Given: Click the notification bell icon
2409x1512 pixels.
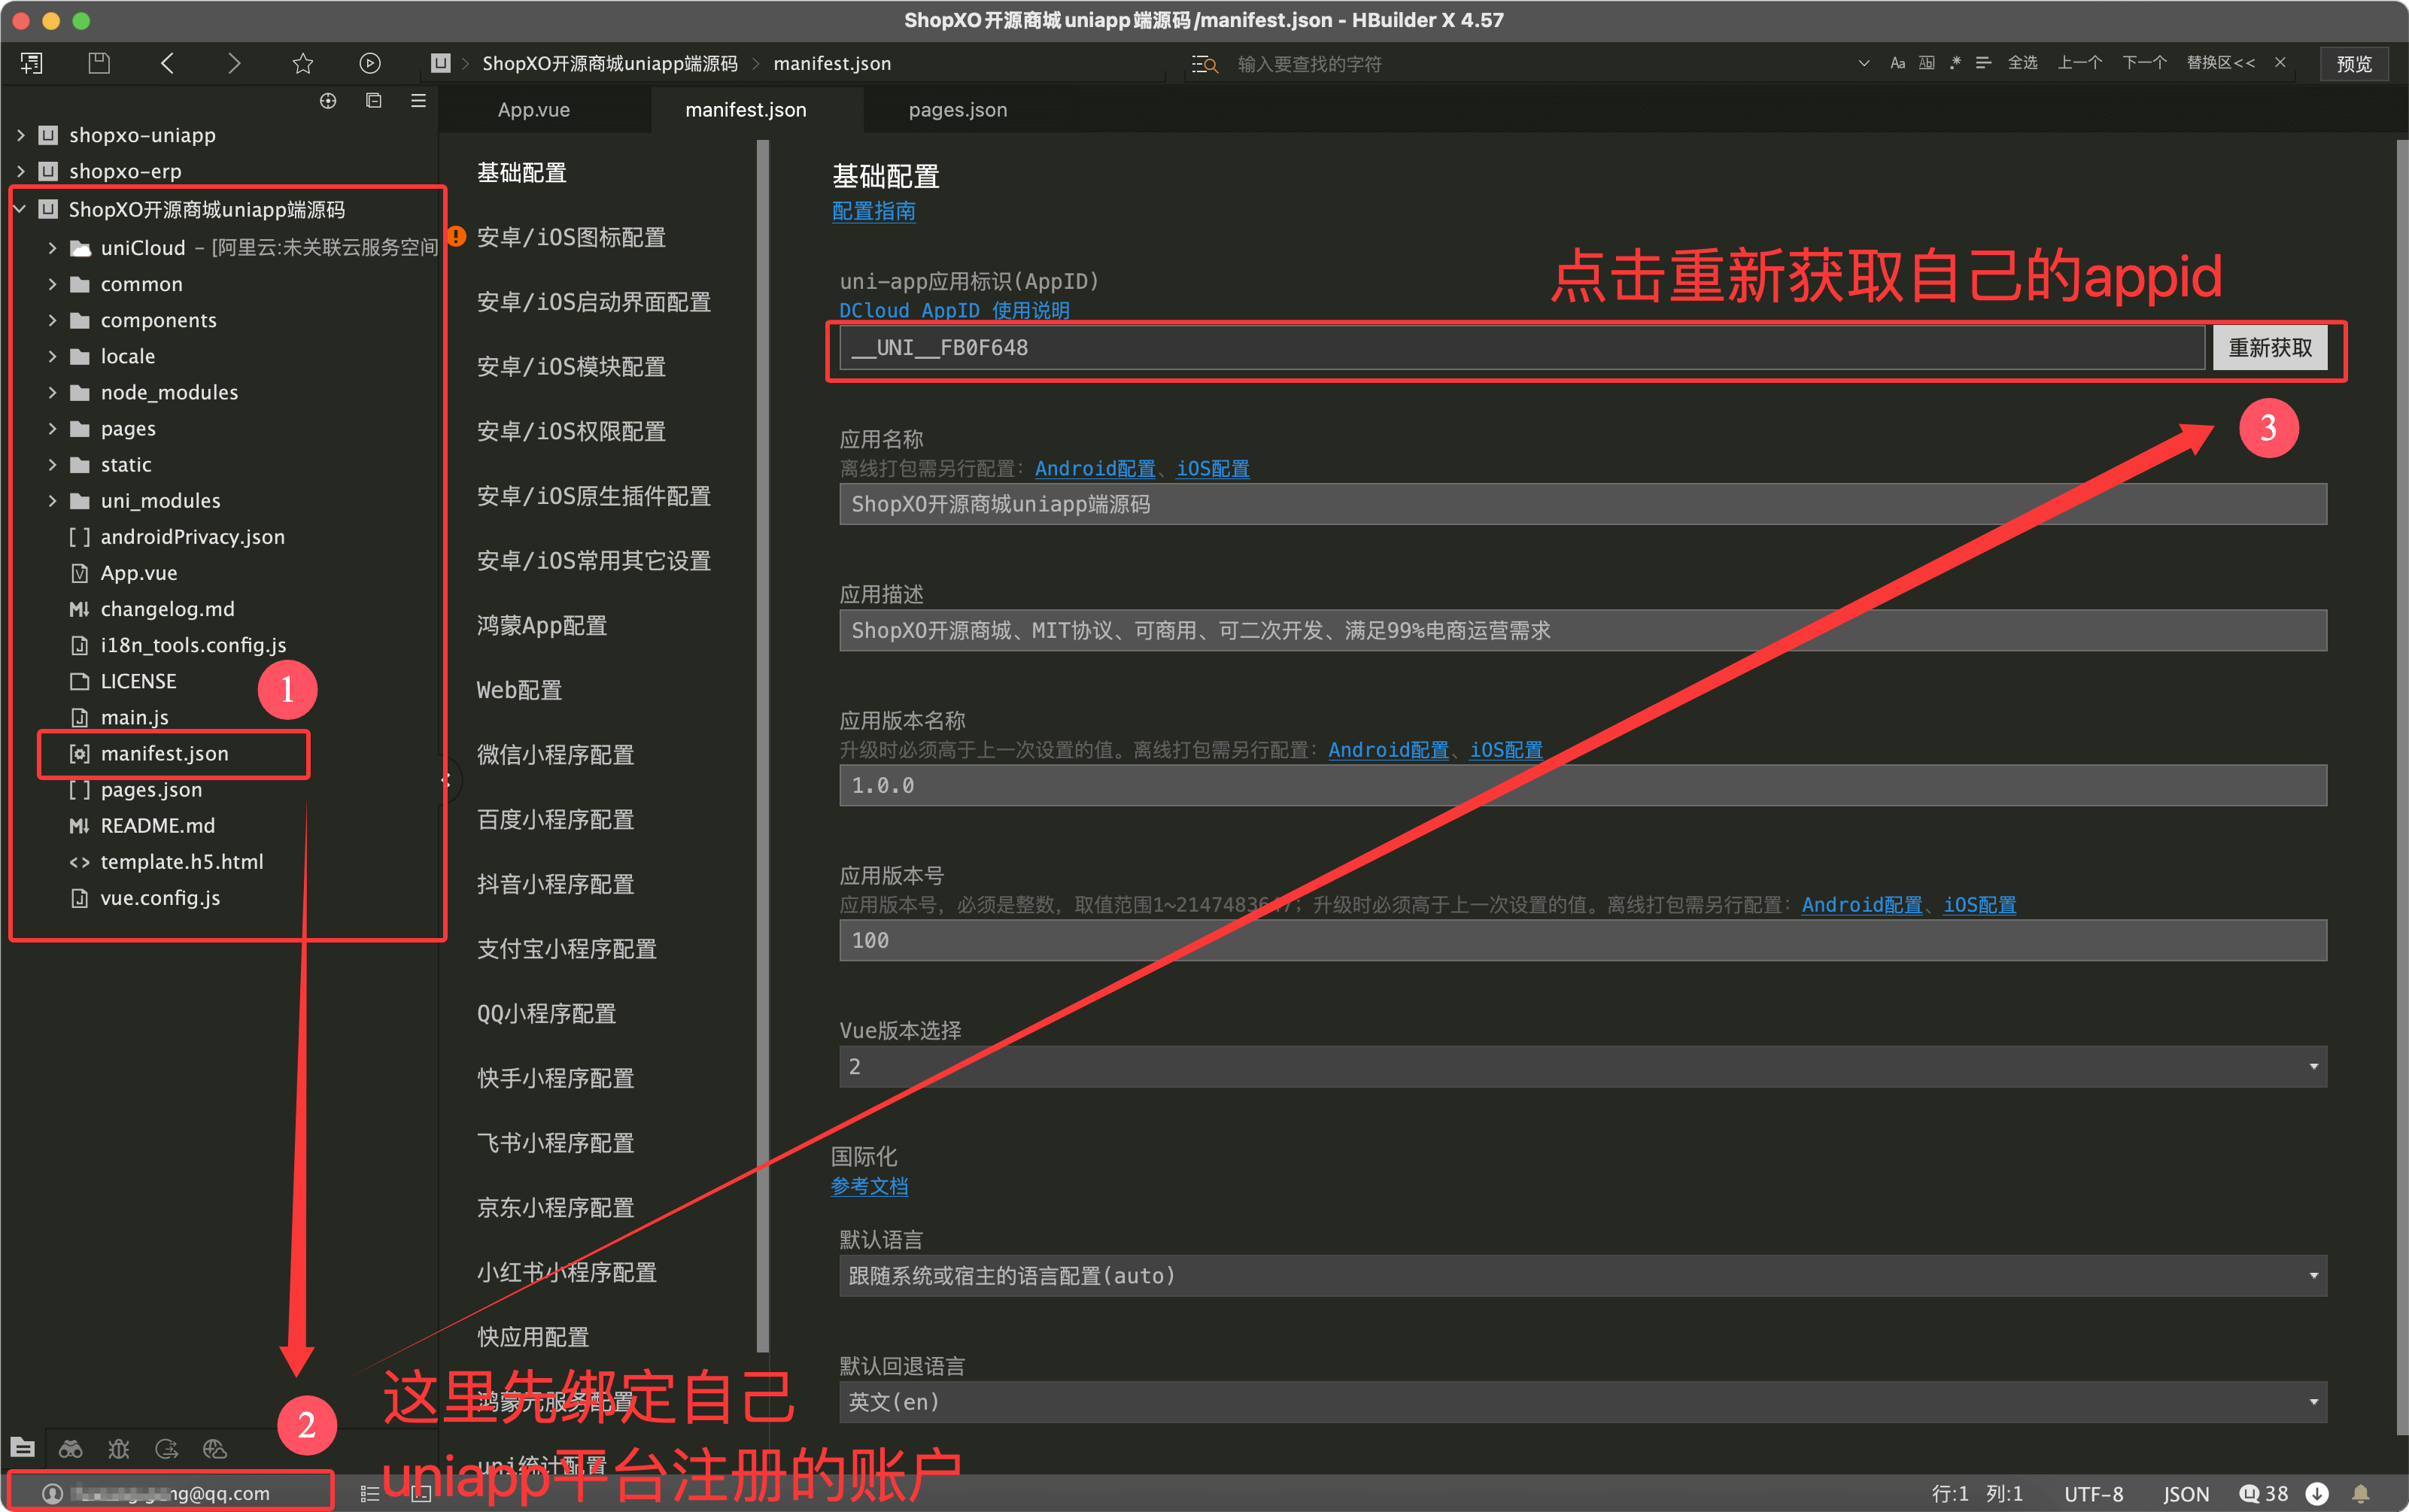Looking at the screenshot, I should 2361,1493.
